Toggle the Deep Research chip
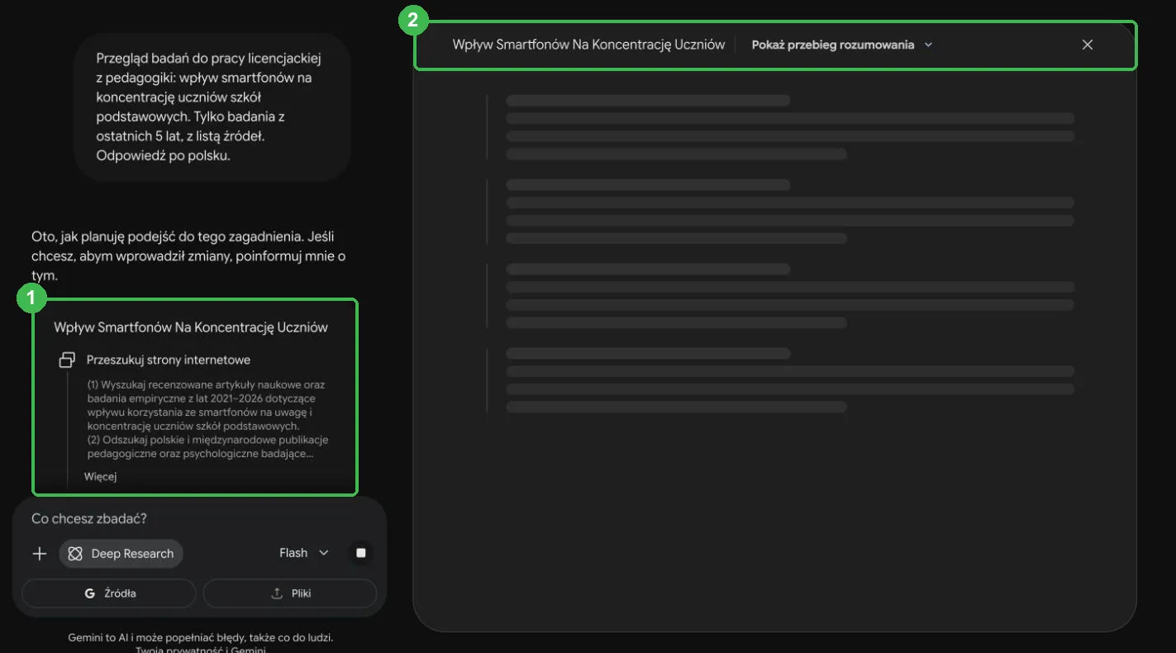This screenshot has width=1176, height=653. click(121, 554)
